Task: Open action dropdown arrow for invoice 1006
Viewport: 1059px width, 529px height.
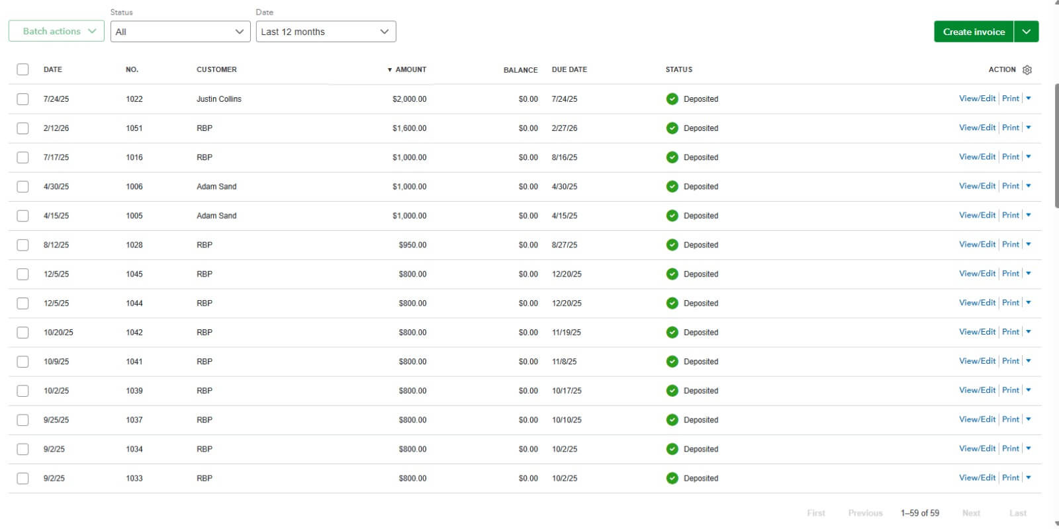Action: pyautogui.click(x=1029, y=186)
